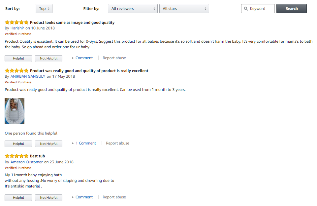Viewport: 317px width, 206px height.
Task: Mark 'Best tub' review as Helpful
Action: pos(18,198)
